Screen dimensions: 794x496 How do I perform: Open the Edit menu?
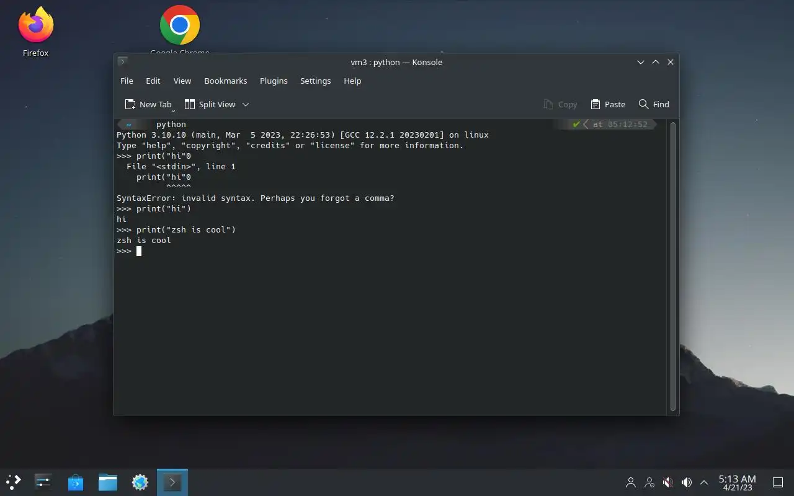[x=153, y=81]
